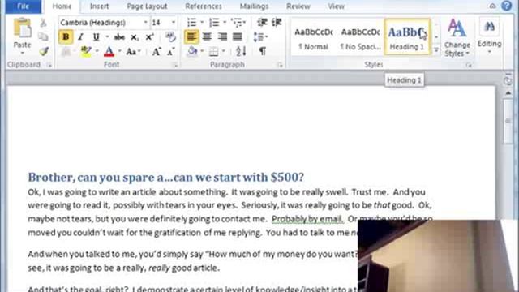Click the Word Help question mark icon
Image resolution: width=519 pixels, height=292 pixels.
[x=506, y=6]
